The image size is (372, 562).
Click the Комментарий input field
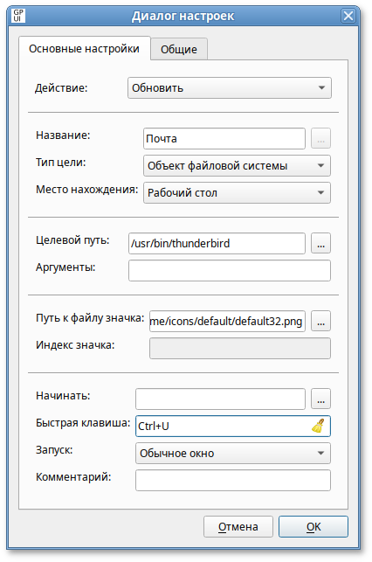(233, 481)
